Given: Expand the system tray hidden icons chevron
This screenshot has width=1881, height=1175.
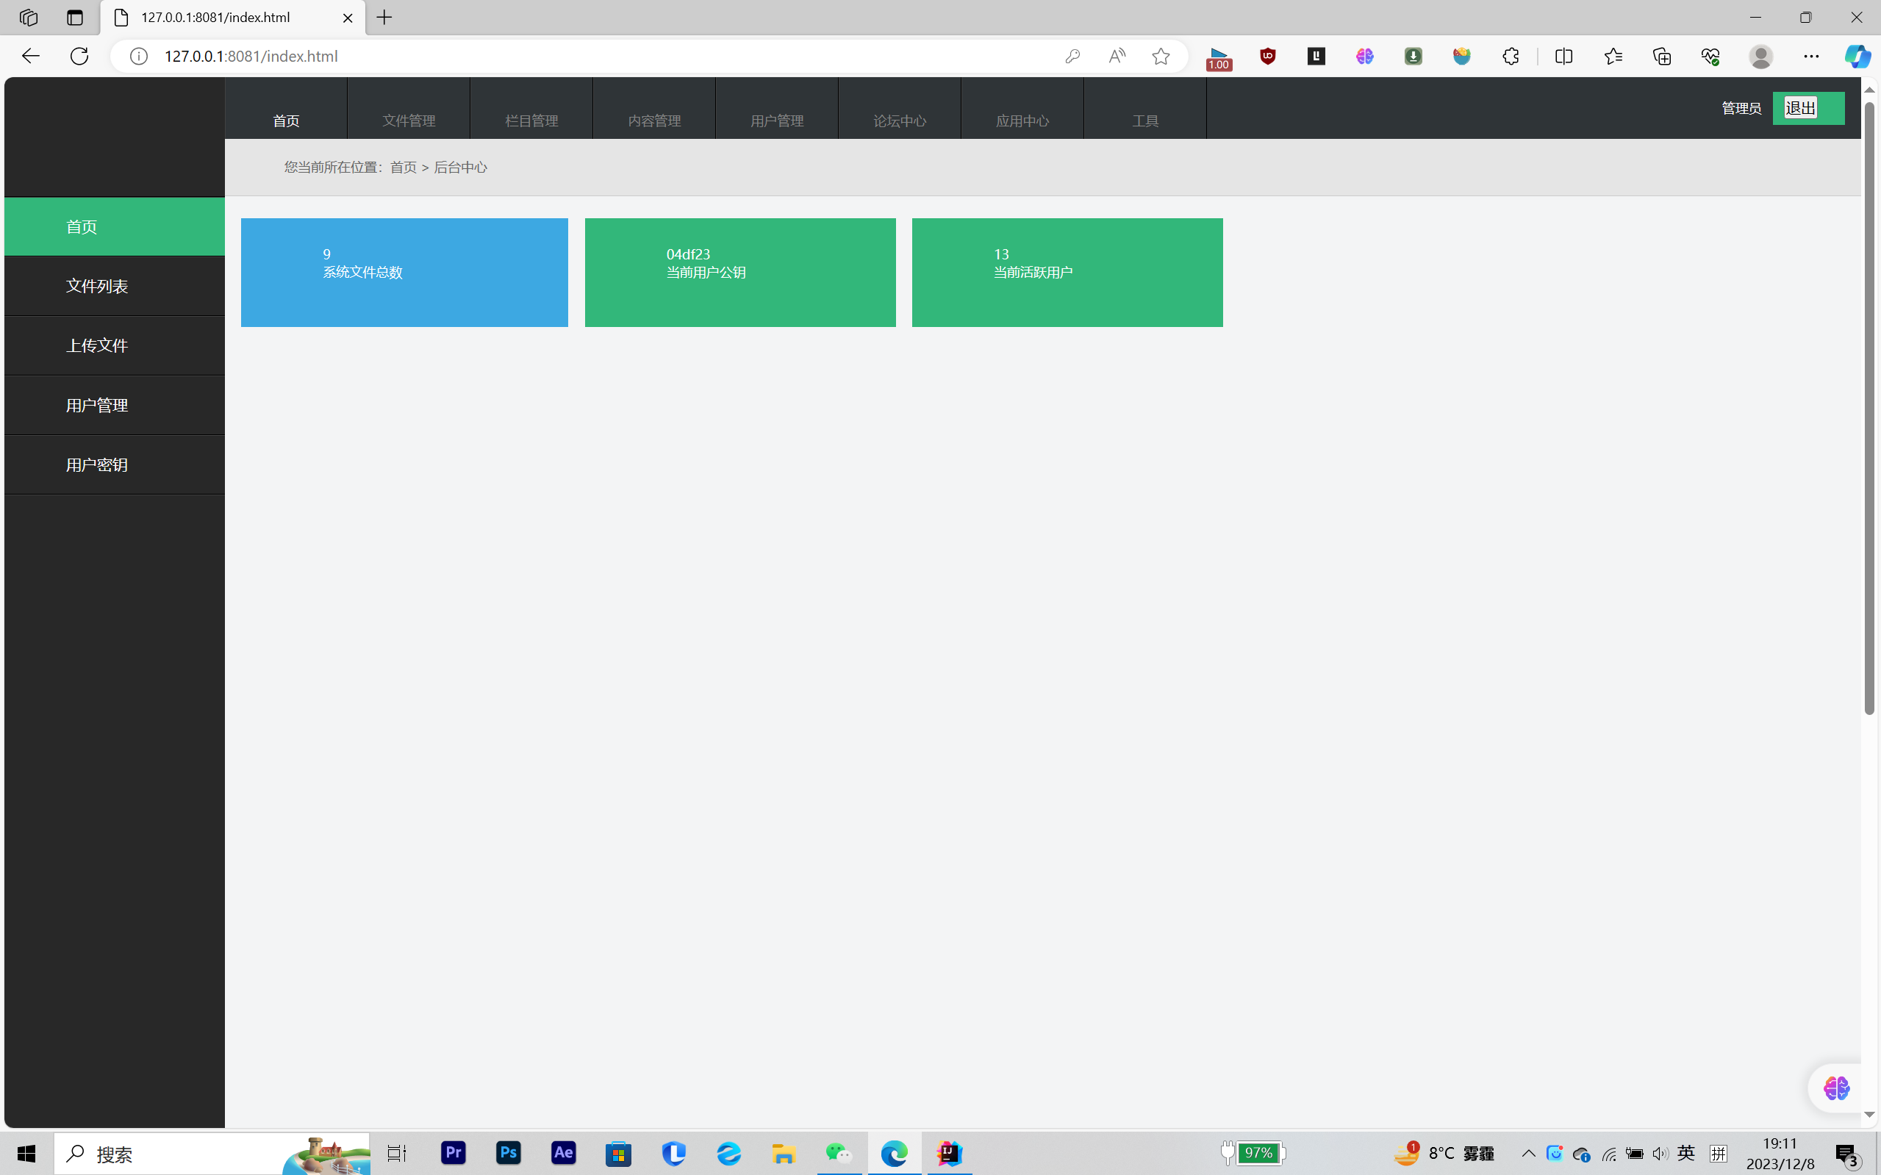Looking at the screenshot, I should [1528, 1153].
